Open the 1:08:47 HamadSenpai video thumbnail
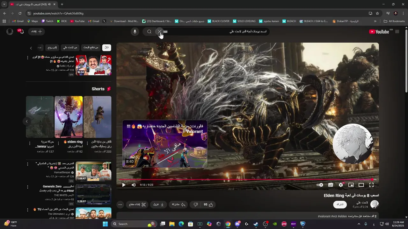The width and height of the screenshot is (408, 229). pyautogui.click(x=93, y=172)
